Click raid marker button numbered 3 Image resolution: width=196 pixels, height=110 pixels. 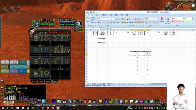point(48,20)
